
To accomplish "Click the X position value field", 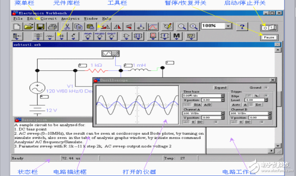I will [x=211, y=100].
